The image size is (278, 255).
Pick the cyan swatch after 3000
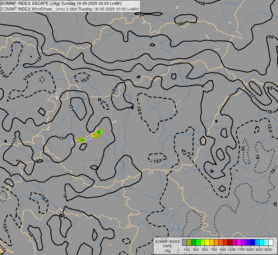(262, 242)
